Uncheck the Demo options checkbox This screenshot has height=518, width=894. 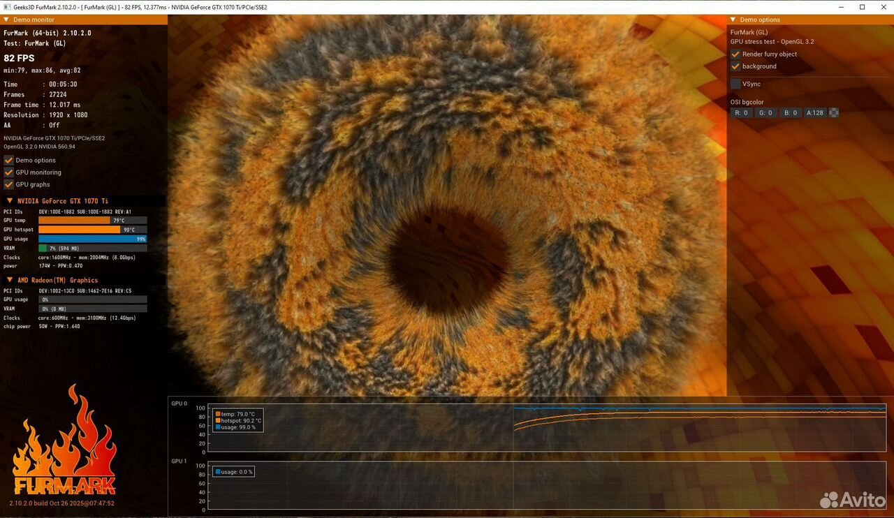9,161
